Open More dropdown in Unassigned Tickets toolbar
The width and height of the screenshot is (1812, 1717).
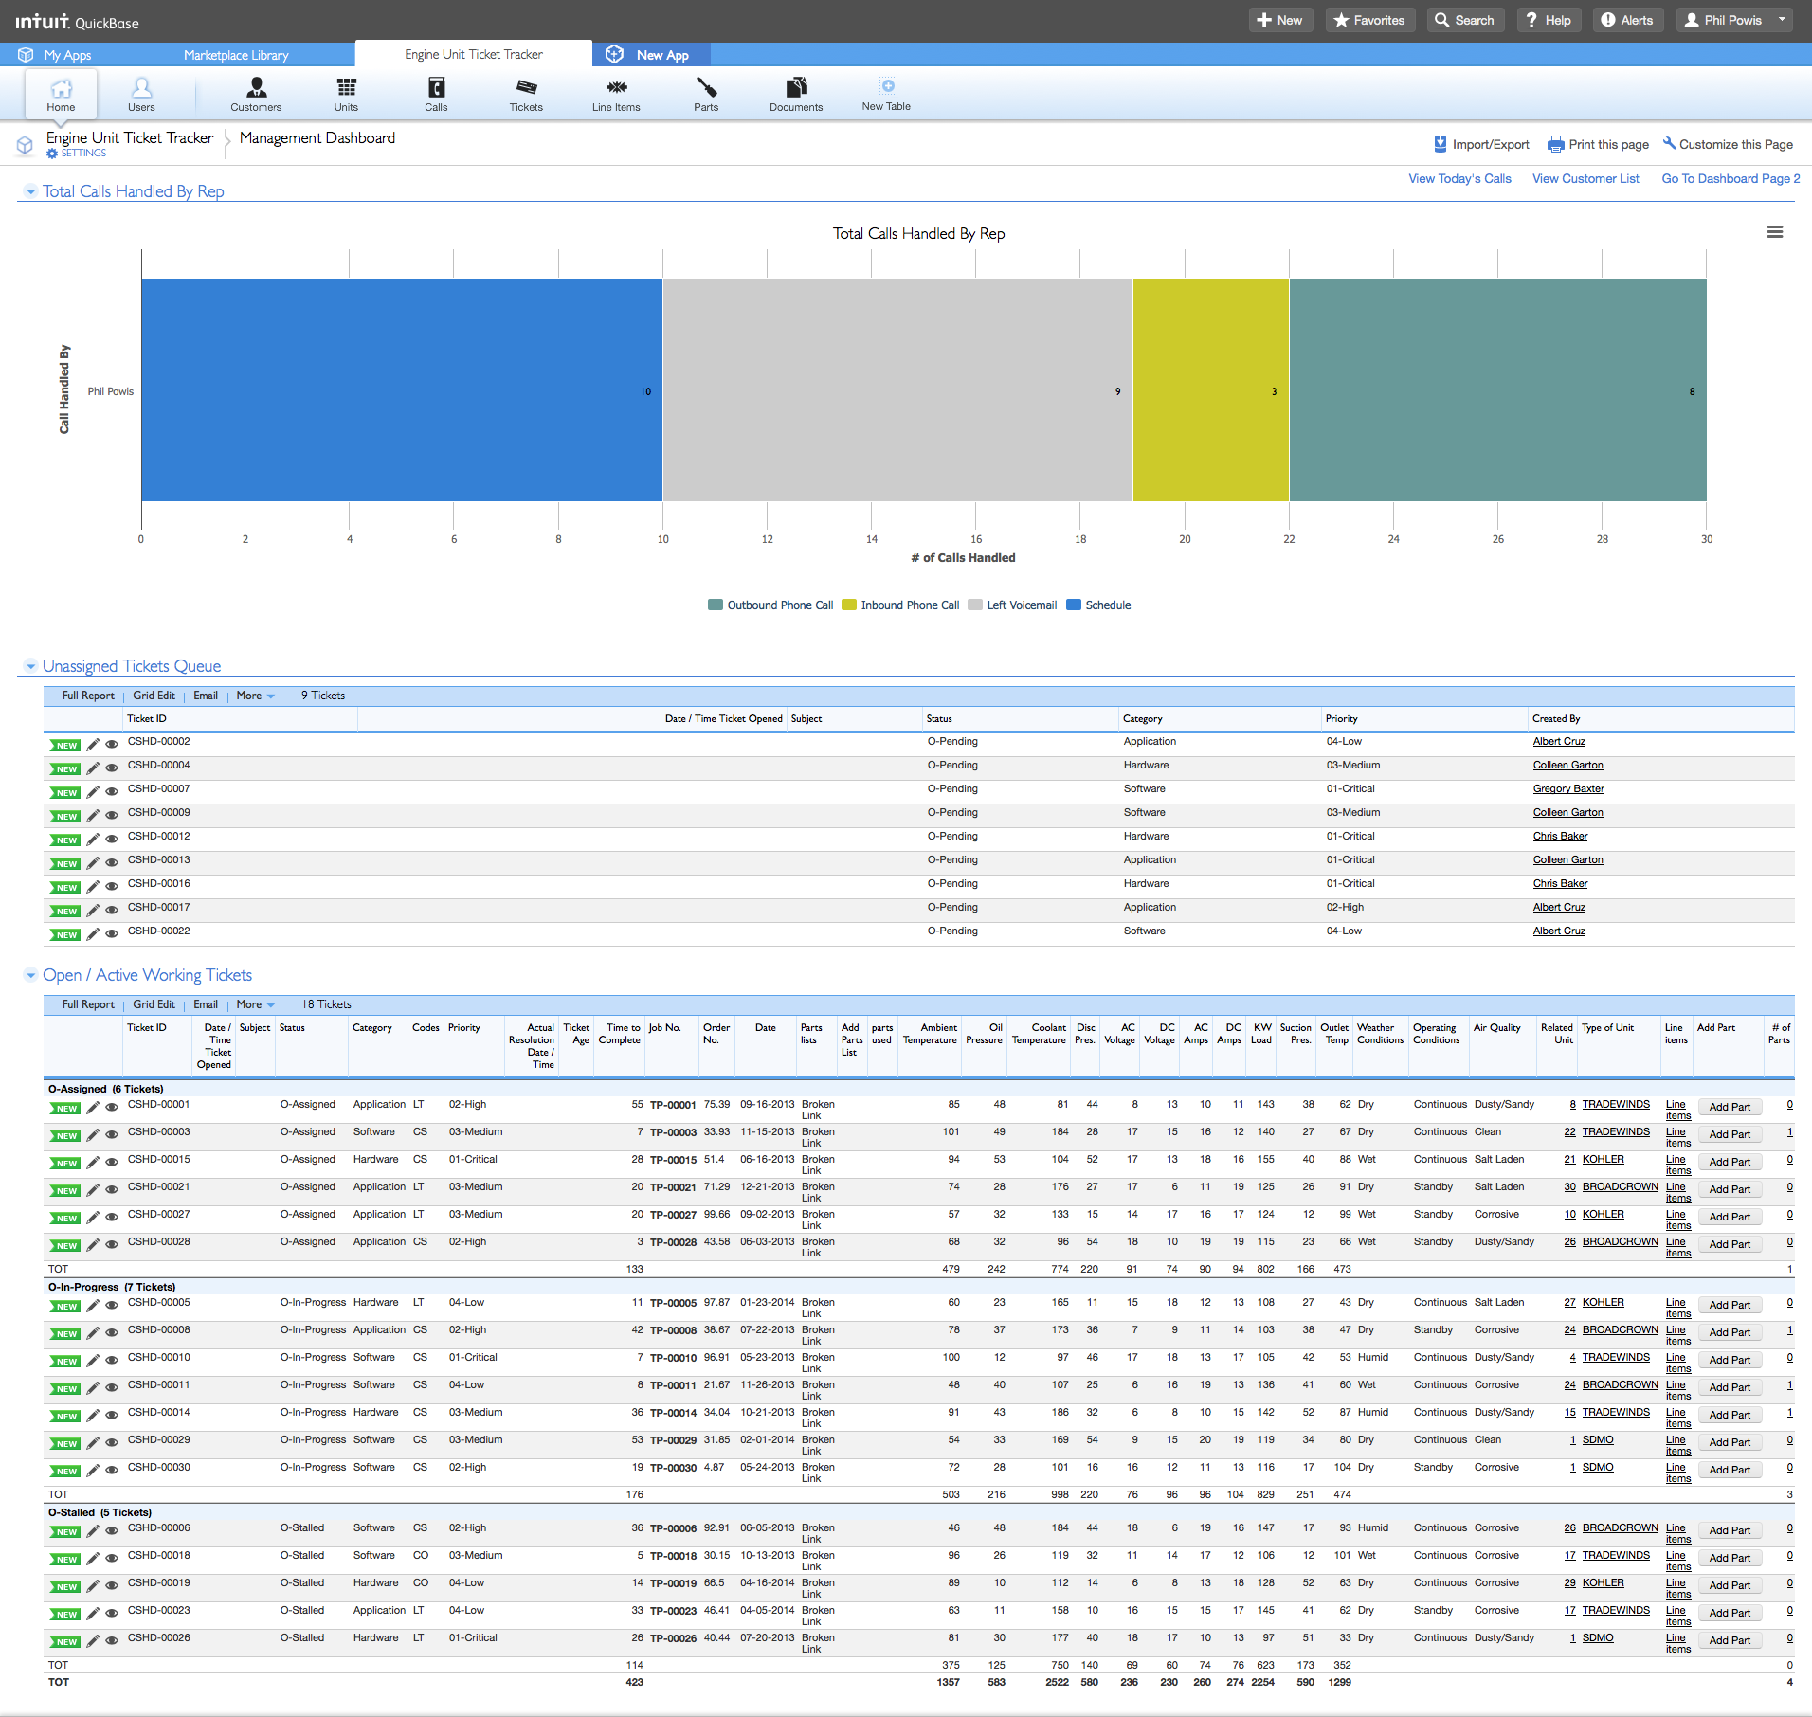pyautogui.click(x=255, y=696)
